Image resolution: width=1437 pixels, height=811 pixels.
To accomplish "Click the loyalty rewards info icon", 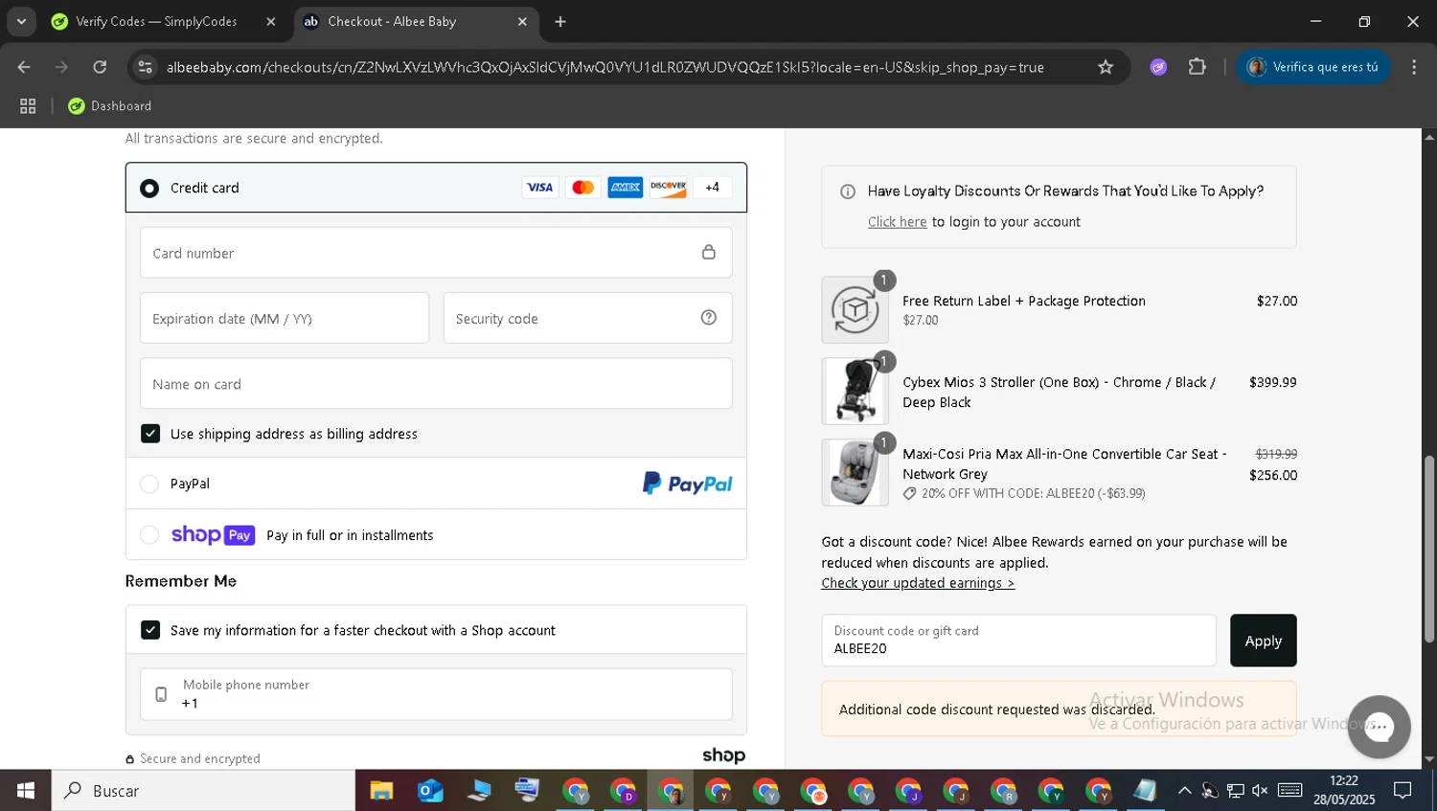I will [848, 191].
